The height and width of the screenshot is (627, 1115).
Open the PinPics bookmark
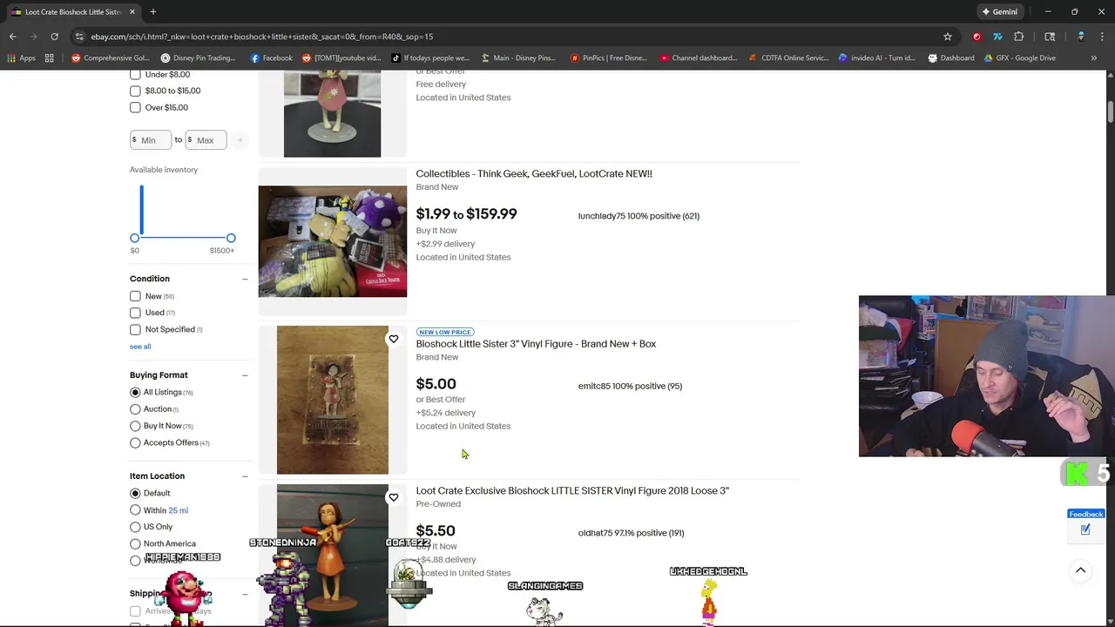click(x=608, y=58)
